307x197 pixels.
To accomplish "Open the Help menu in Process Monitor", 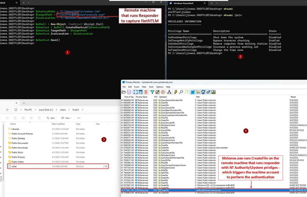I will point(168,87).
